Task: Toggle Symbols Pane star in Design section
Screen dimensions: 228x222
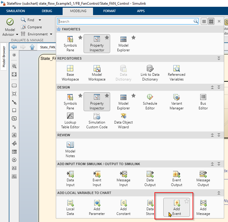Action: (80, 96)
